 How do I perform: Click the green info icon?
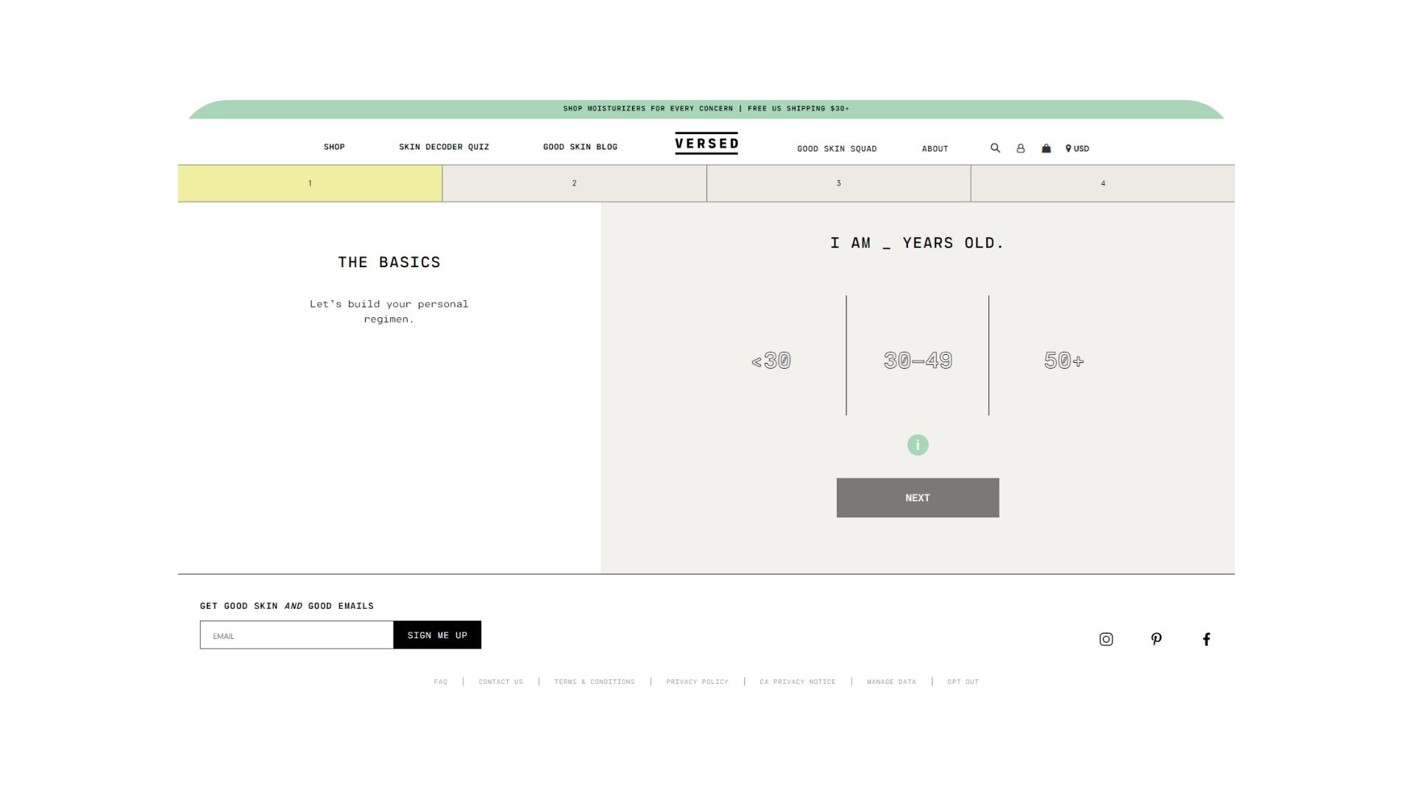[917, 445]
